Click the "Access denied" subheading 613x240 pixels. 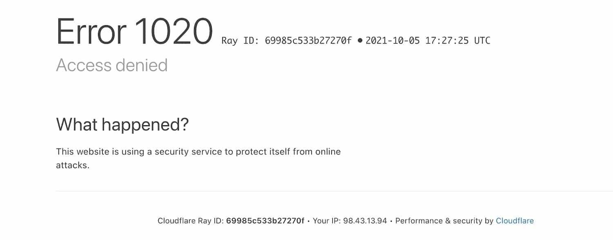pos(112,65)
